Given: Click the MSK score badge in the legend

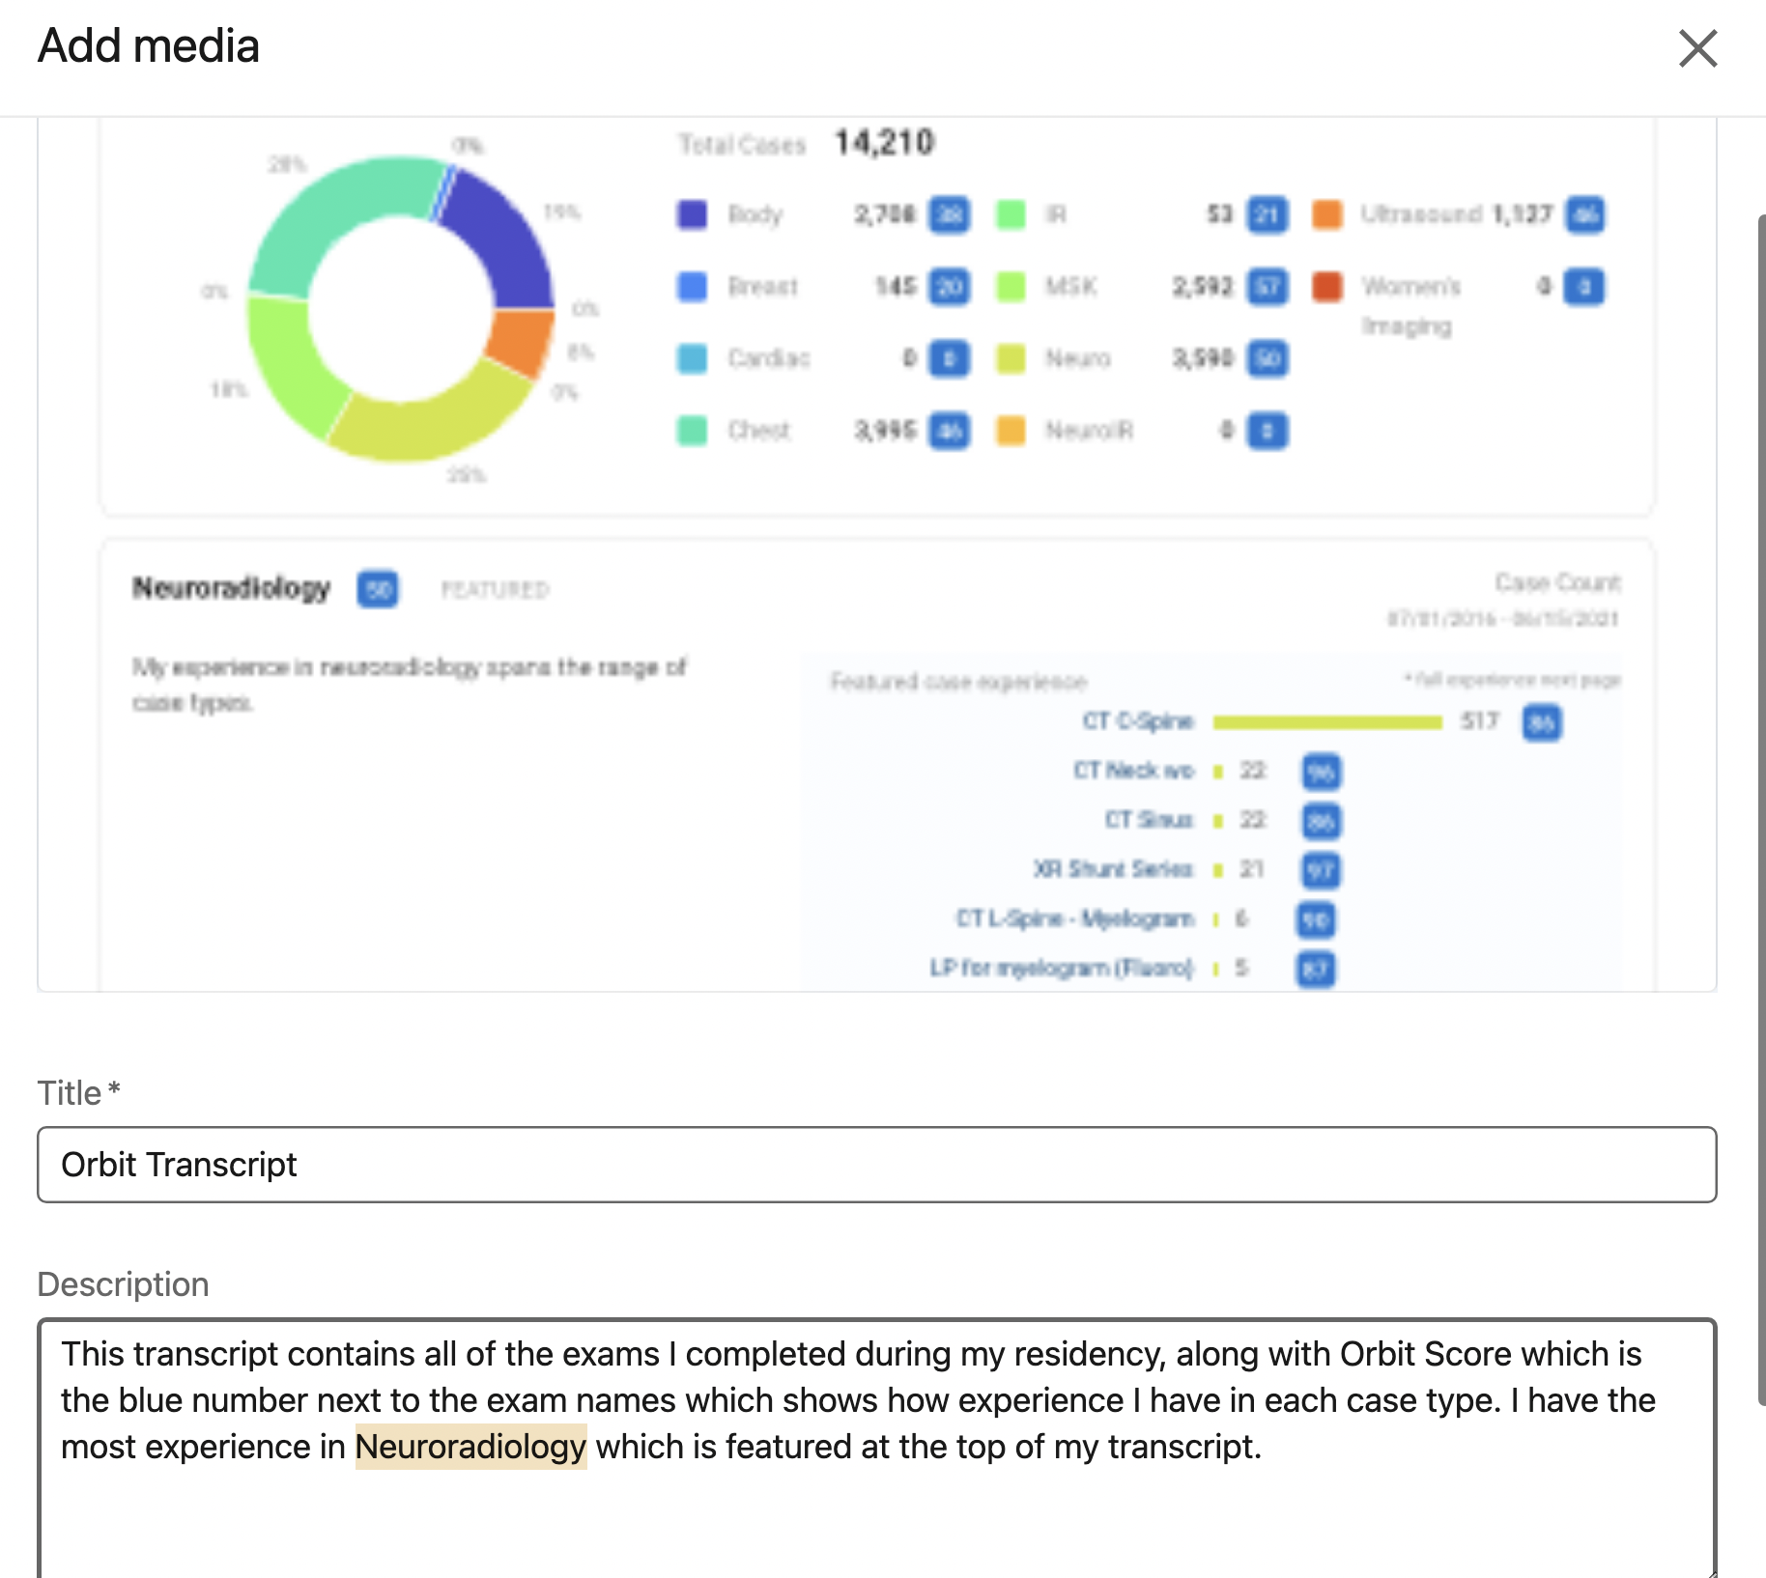Looking at the screenshot, I should coord(1269,287).
